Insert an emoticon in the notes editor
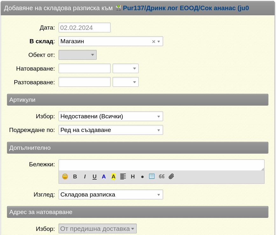Viewport: 276px width, 235px height. 65,176
